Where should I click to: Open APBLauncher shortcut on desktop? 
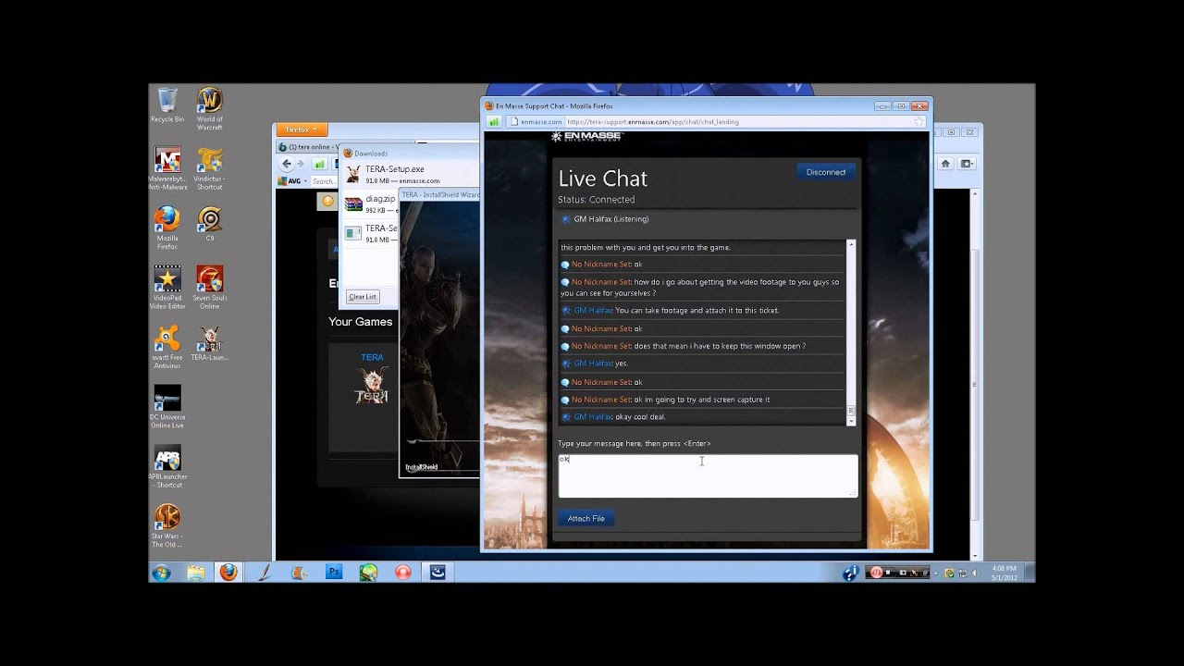[x=167, y=465]
